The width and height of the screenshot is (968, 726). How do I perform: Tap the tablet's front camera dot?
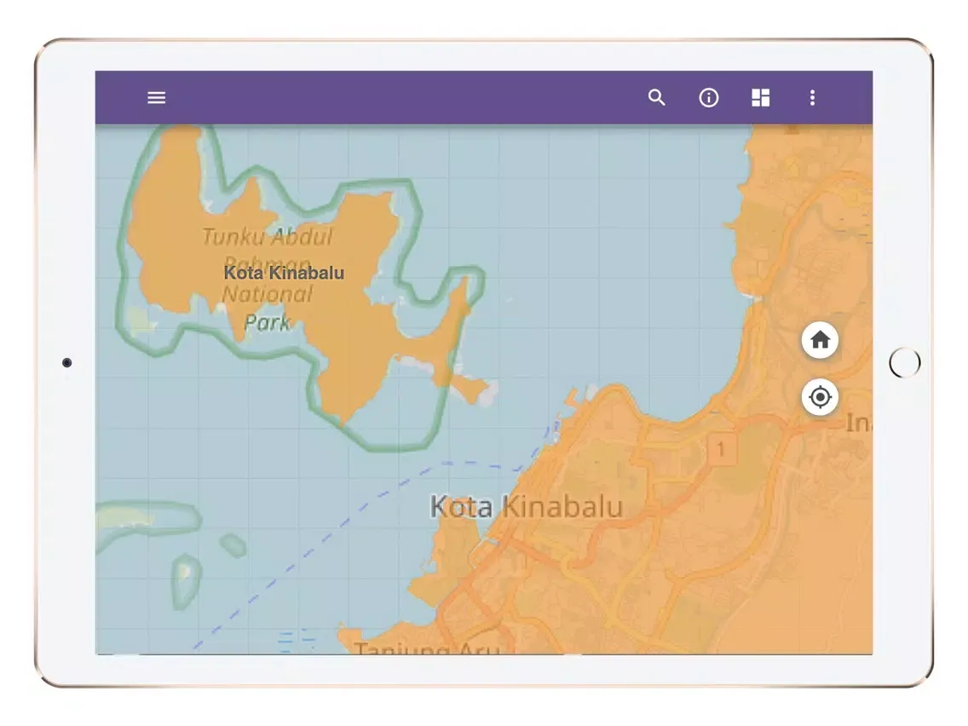tap(67, 363)
